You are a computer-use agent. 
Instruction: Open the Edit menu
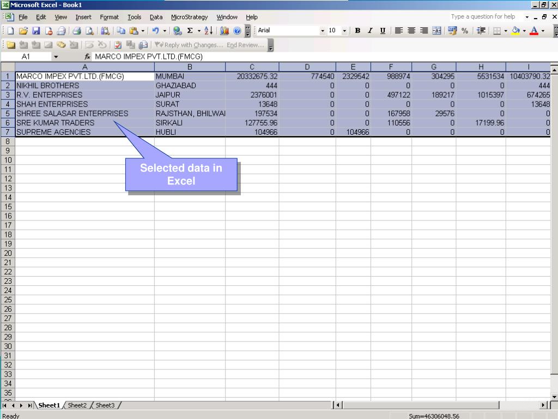tap(41, 17)
